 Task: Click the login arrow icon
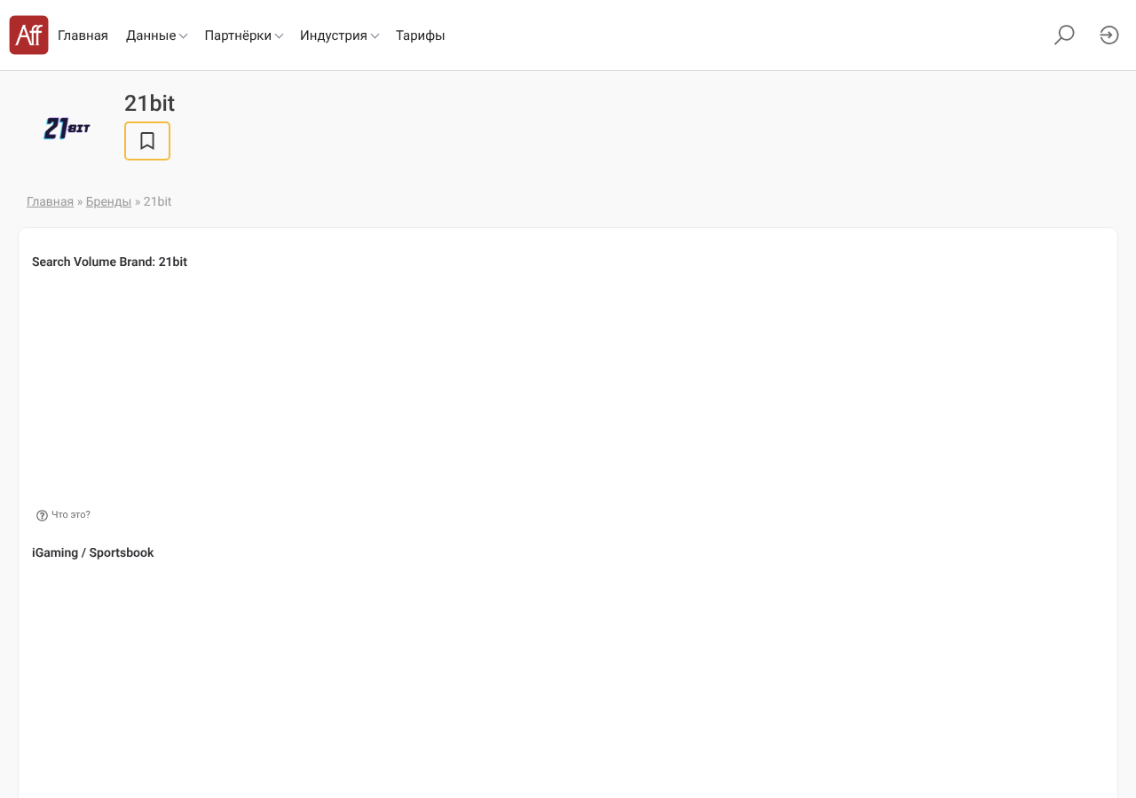pos(1109,35)
